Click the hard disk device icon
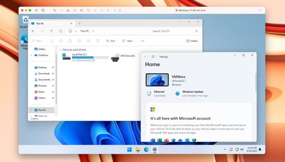This screenshot has width=285, height=162. pos(68,10)
